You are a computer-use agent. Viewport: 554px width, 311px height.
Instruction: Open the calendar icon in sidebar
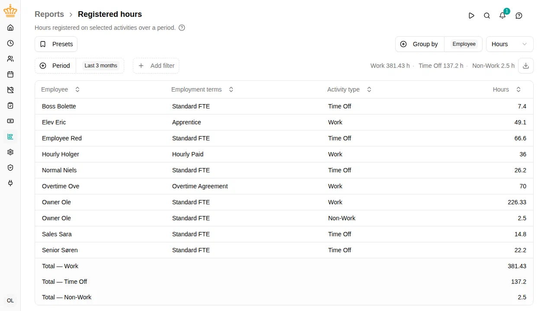click(10, 74)
